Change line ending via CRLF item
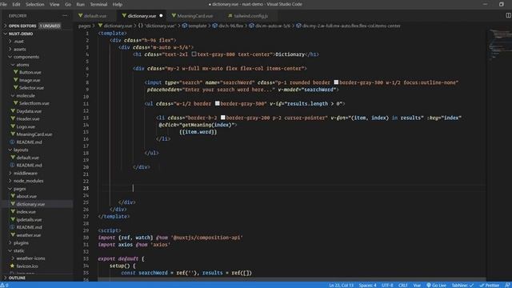 click(402, 285)
